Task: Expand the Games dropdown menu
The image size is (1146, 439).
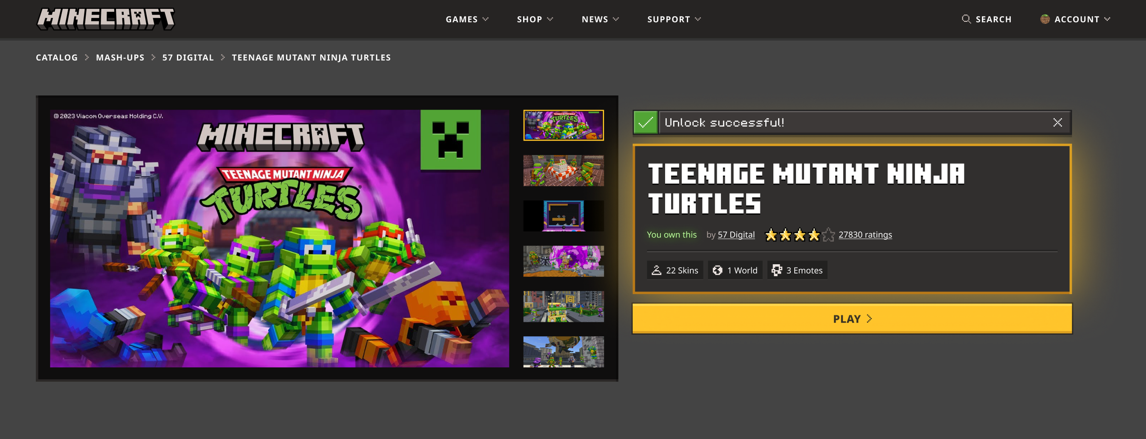Action: (x=467, y=19)
